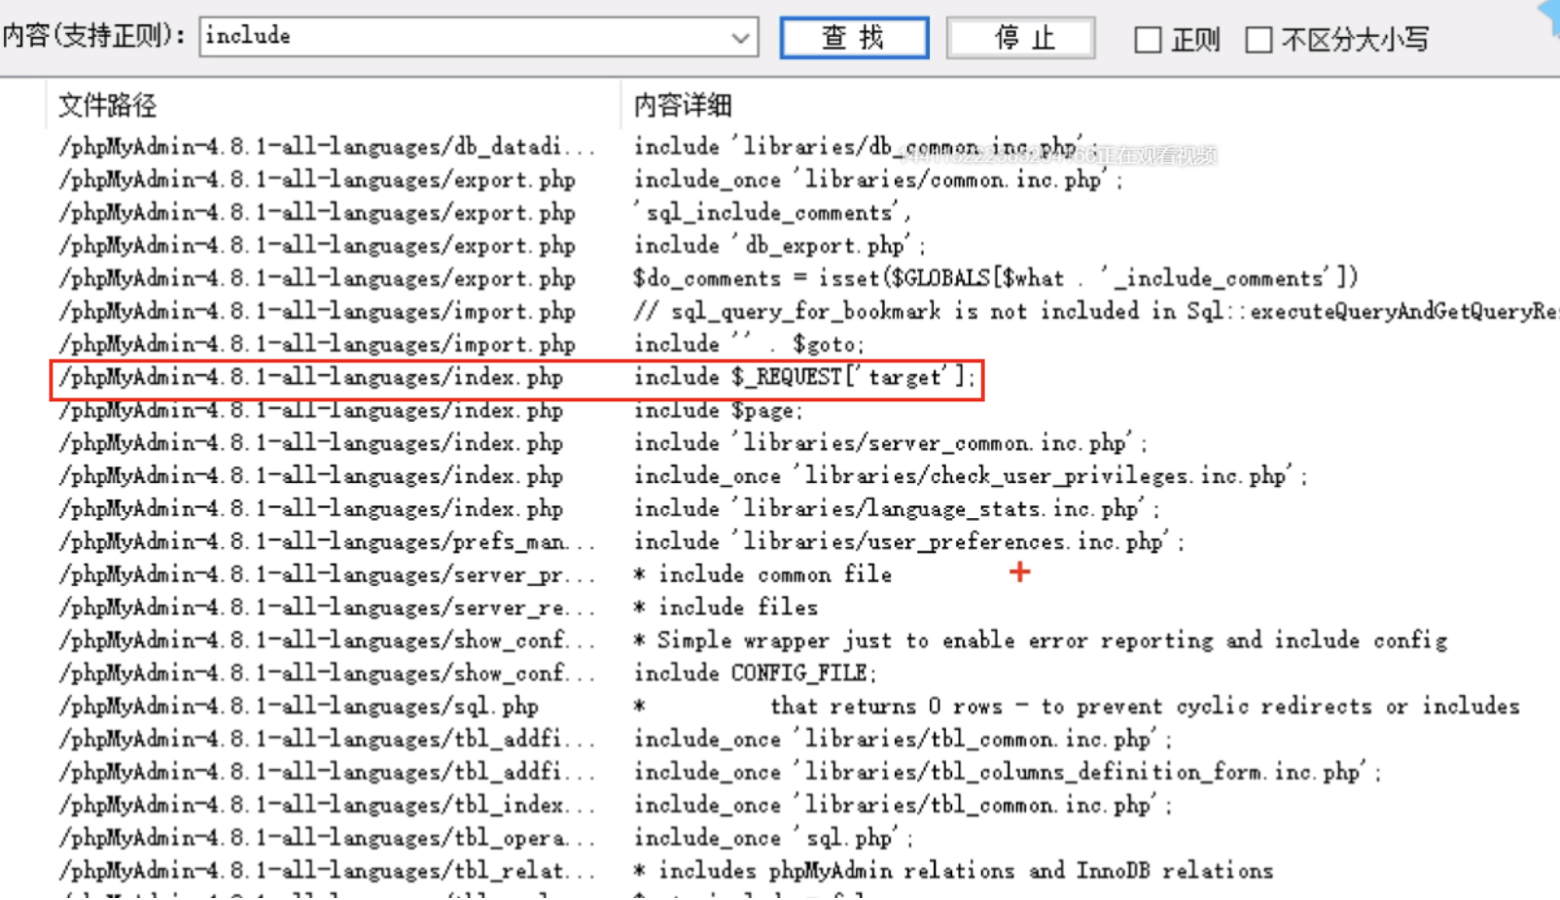The image size is (1560, 900).
Task: Click the 内容详细 column header
Action: [683, 105]
